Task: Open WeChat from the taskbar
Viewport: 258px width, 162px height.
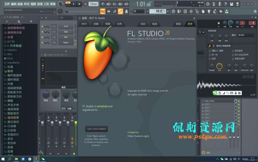Action: coord(43,159)
